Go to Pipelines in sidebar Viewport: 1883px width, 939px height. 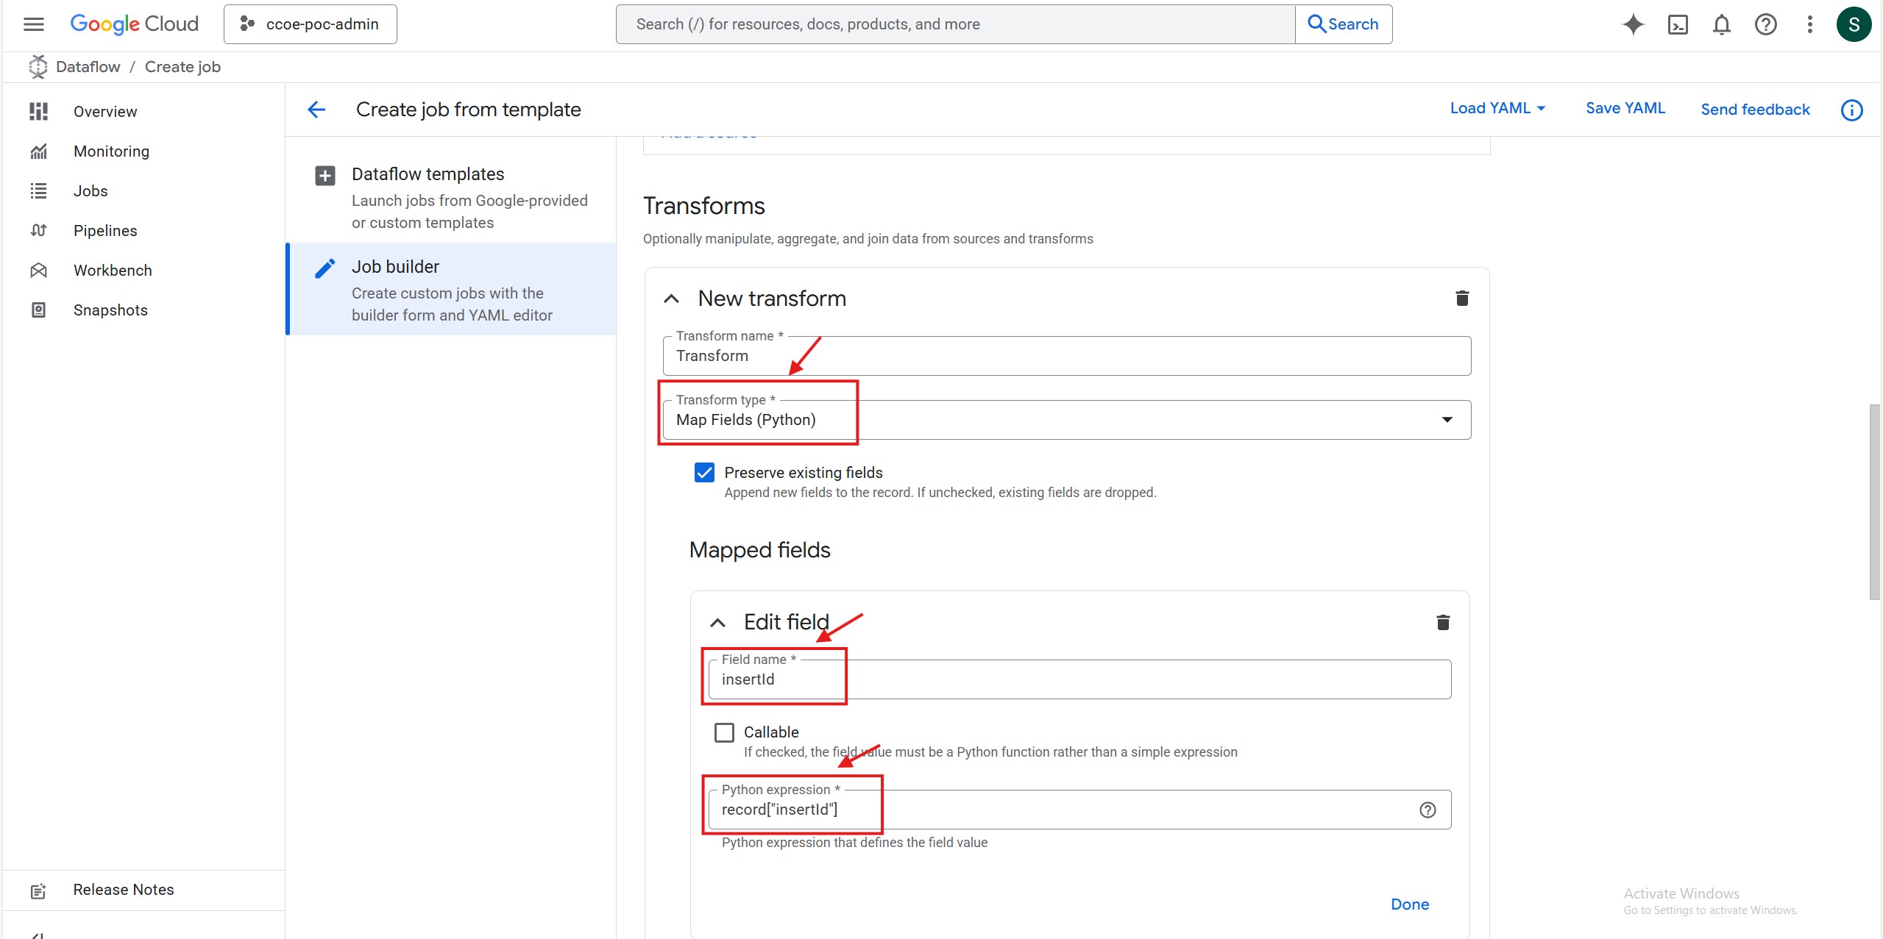pos(105,231)
